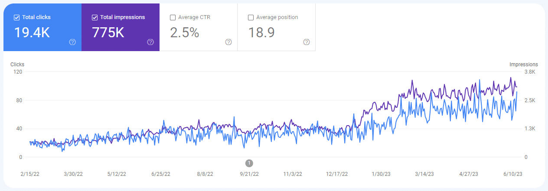The width and height of the screenshot is (548, 191).
Task: Click the Clicks axis title
Action: [17, 65]
